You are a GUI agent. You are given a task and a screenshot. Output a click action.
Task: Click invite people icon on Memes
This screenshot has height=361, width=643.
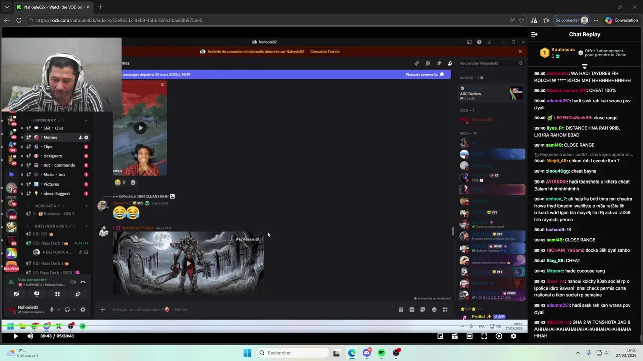80,137
